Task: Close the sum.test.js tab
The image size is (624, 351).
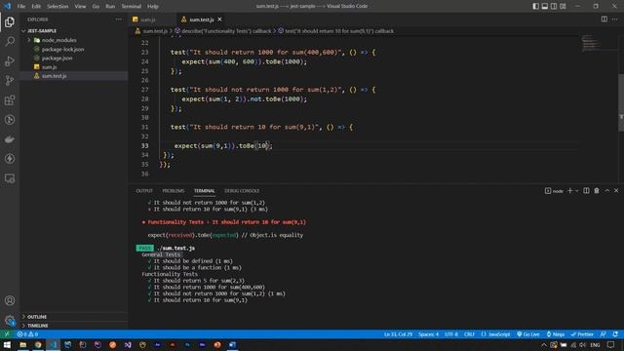Action: click(219, 19)
